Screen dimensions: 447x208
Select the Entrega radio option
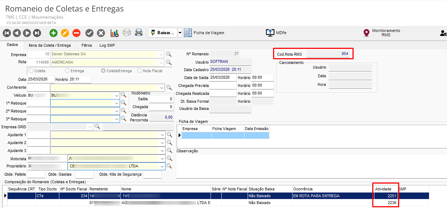pyautogui.click(x=68, y=71)
